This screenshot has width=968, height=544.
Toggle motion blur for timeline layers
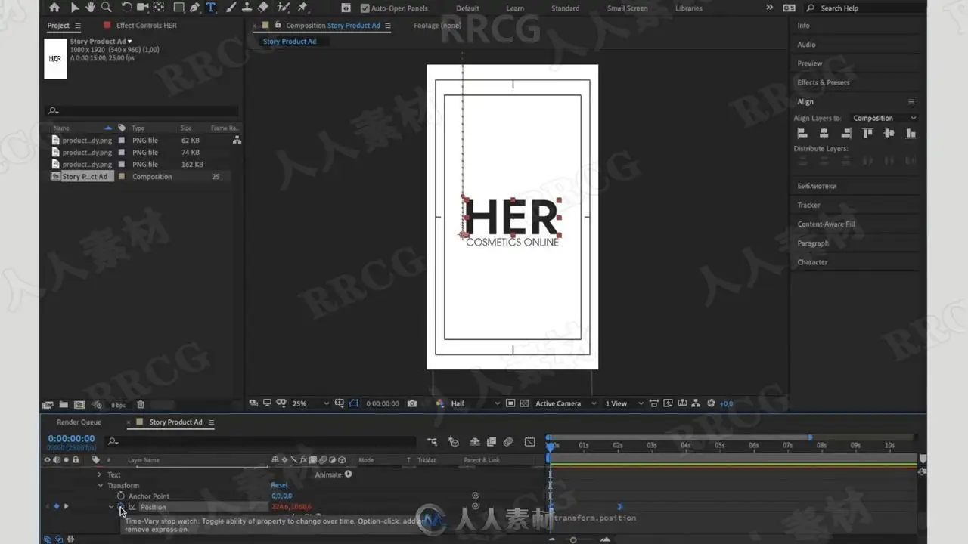508,441
